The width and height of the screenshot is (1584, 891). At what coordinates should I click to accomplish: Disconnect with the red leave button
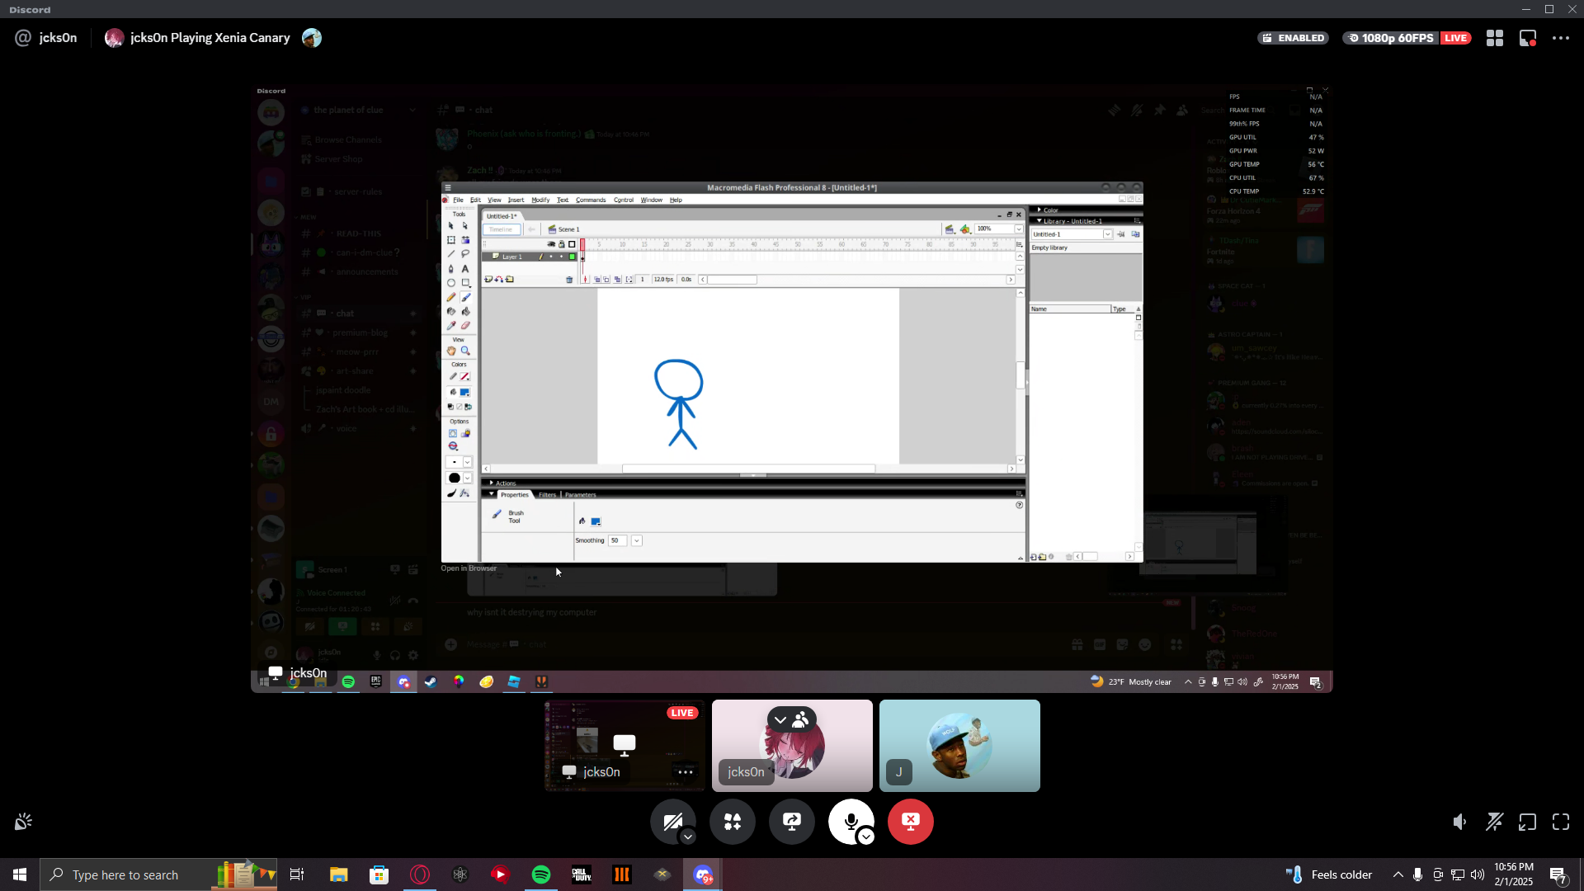coord(910,822)
